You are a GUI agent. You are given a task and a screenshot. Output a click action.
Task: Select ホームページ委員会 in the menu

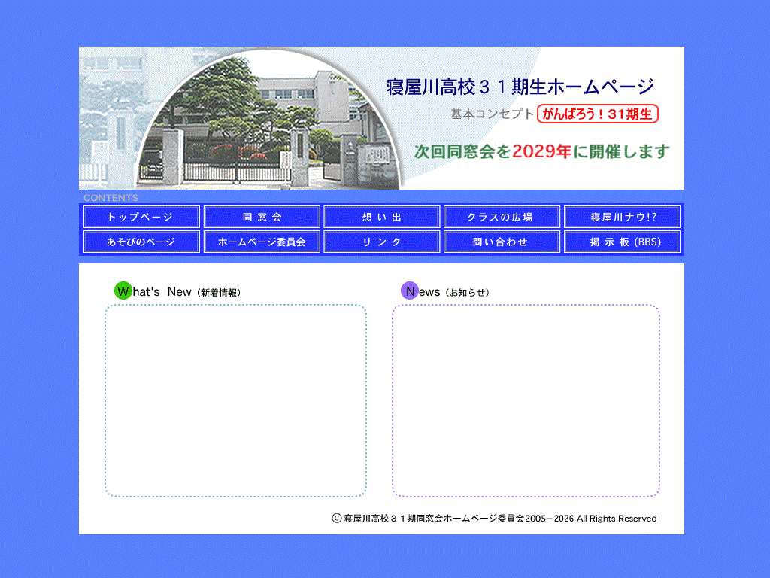(x=262, y=242)
